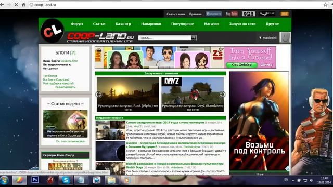
Task: Click the Связь с нами link
Action: click(x=176, y=14)
